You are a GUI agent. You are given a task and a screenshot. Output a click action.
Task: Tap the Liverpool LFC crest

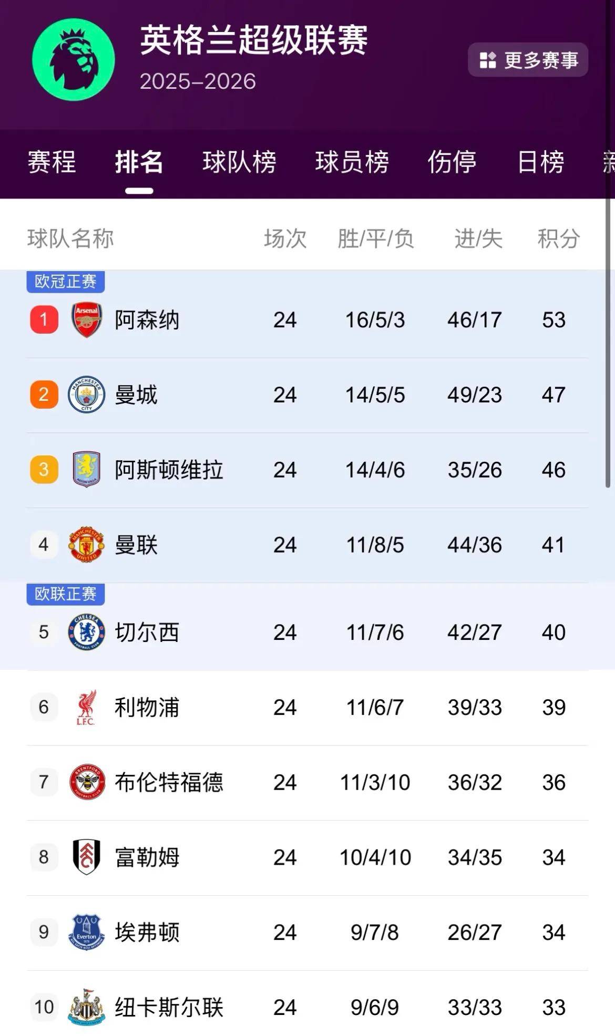(x=87, y=707)
